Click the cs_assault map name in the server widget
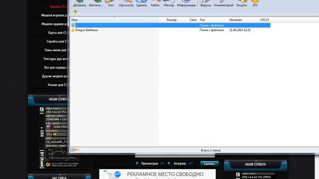 click(x=56, y=142)
